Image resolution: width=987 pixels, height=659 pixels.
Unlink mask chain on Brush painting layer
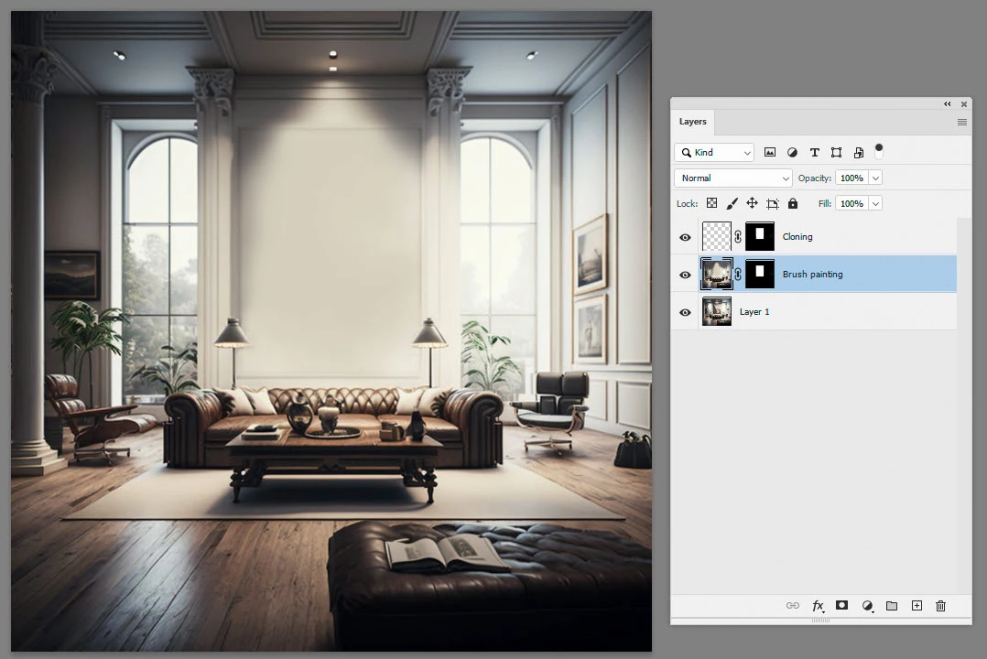click(x=738, y=275)
